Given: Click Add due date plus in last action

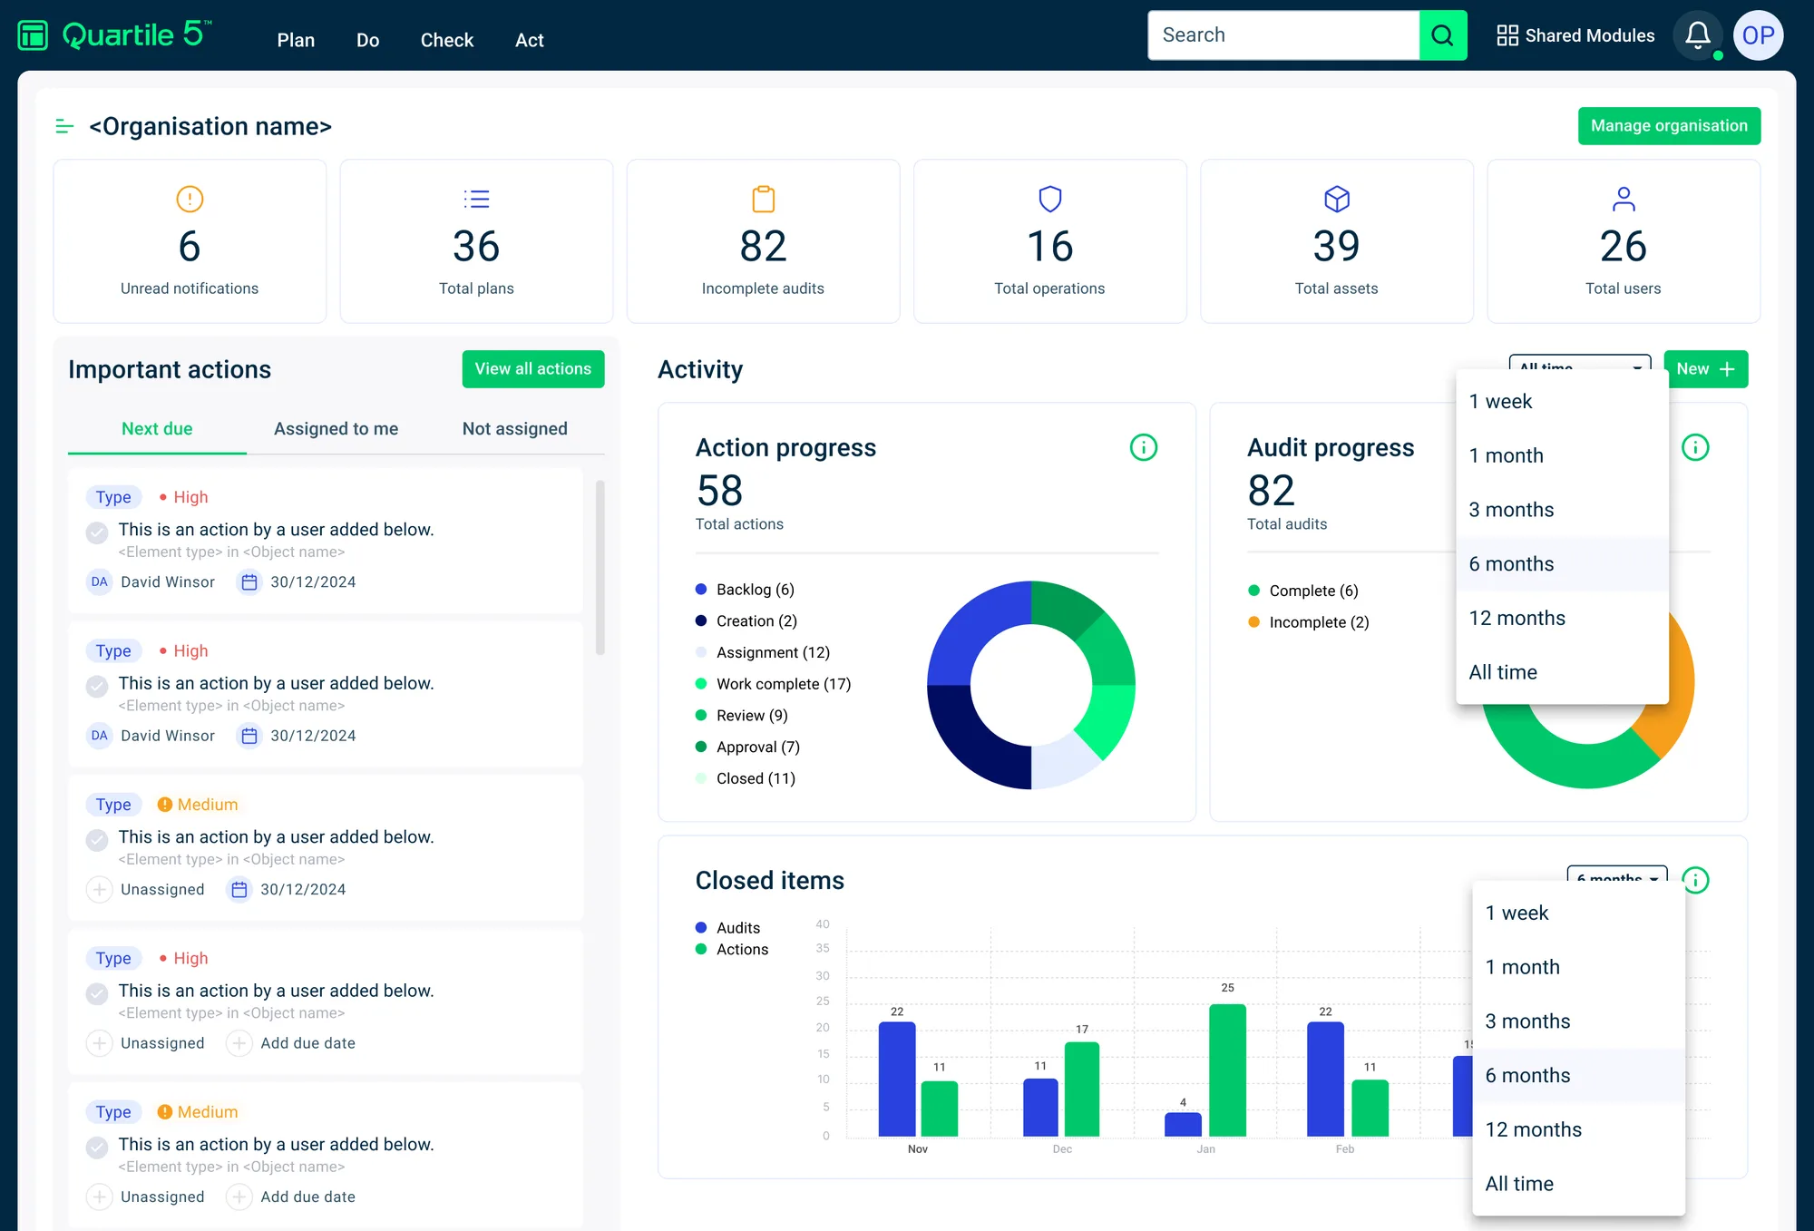Looking at the screenshot, I should point(239,1197).
